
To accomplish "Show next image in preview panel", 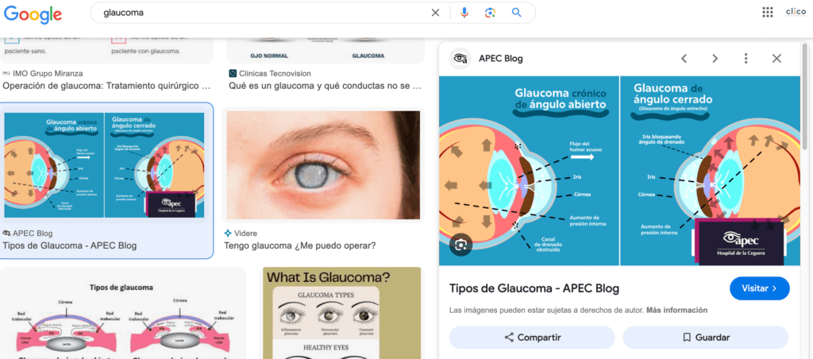I will 715,59.
